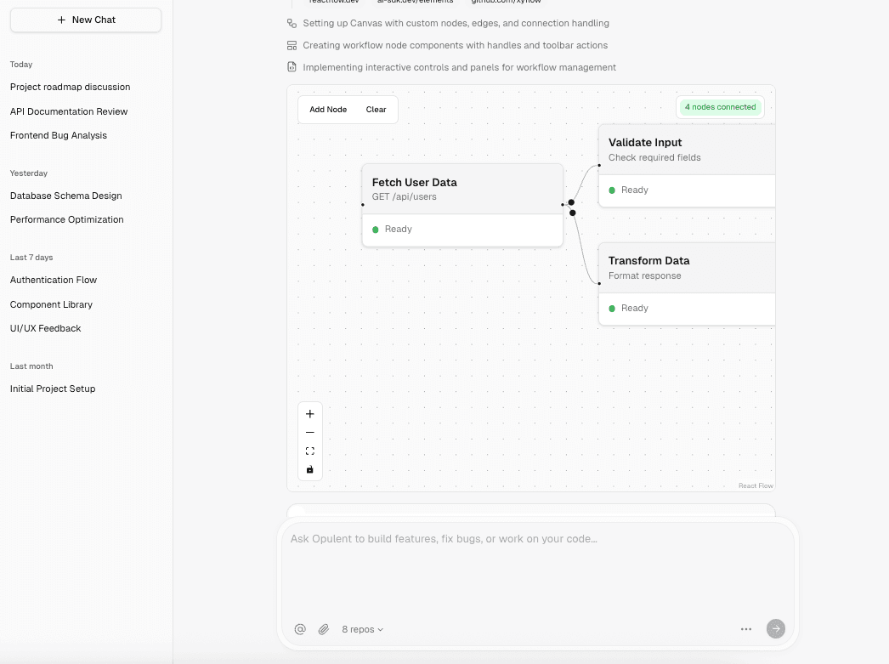Click the Add Node button

(x=328, y=110)
